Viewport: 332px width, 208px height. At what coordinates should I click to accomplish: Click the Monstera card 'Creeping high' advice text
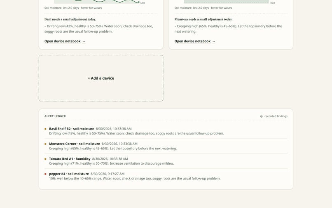pyautogui.click(x=228, y=29)
